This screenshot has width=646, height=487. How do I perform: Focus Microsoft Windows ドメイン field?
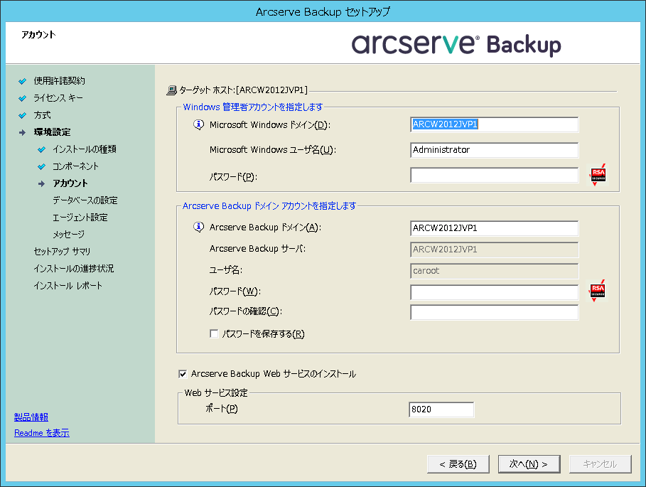[x=495, y=124]
